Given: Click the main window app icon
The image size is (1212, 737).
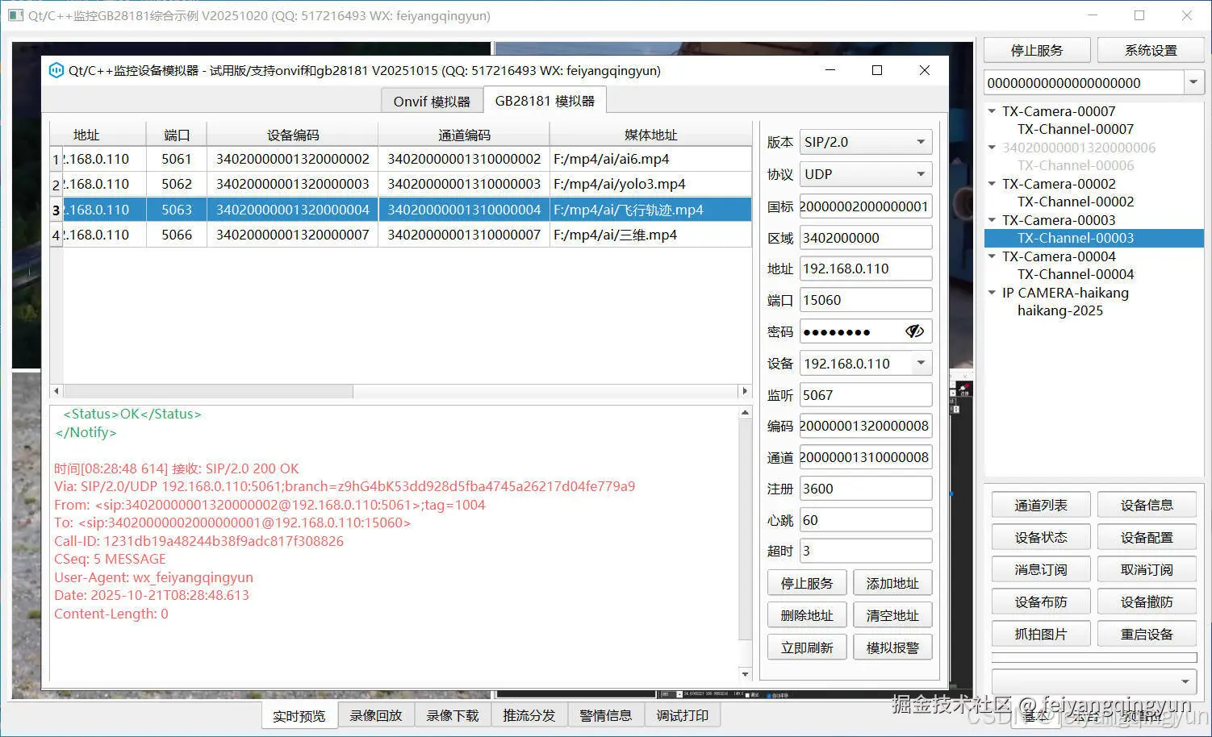Looking at the screenshot, I should pyautogui.click(x=15, y=15).
